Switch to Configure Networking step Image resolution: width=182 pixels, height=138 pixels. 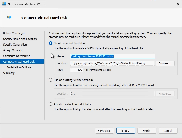[17, 56]
